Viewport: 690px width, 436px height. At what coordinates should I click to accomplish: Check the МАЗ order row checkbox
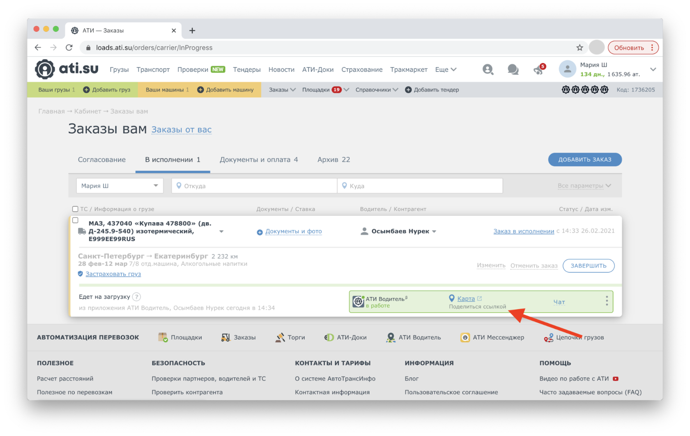[75, 220]
